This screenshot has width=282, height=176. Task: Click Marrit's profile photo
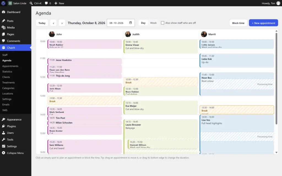[x=204, y=34]
